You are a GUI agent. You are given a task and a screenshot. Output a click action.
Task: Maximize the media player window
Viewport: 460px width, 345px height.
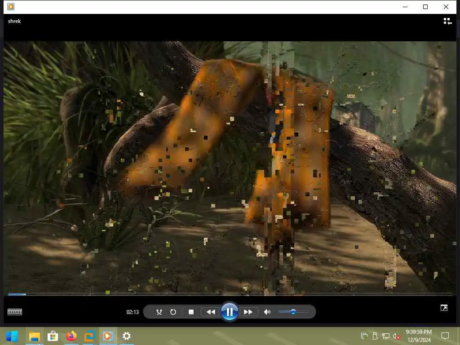click(425, 7)
